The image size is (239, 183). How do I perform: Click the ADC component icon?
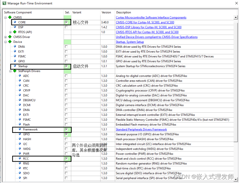click(x=20, y=75)
